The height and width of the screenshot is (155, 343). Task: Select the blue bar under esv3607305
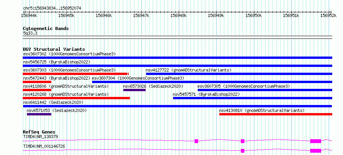265,90
